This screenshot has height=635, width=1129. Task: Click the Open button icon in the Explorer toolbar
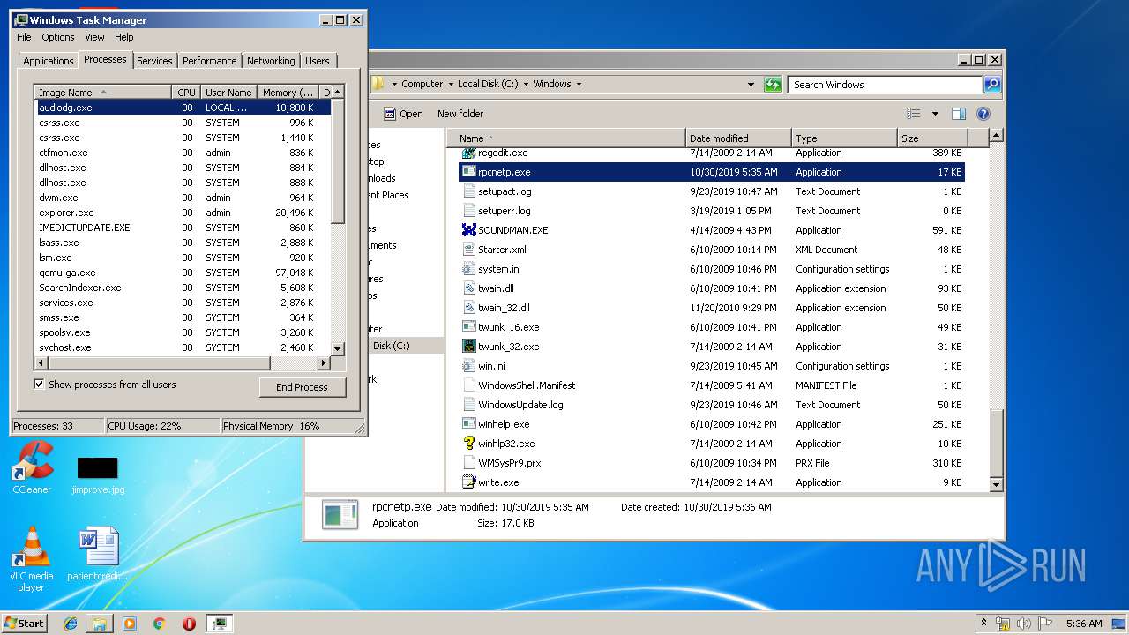(390, 114)
